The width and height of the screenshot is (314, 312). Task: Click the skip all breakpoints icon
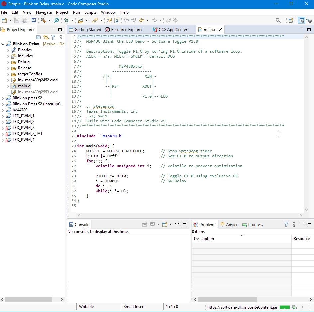pyautogui.click(x=57, y=20)
